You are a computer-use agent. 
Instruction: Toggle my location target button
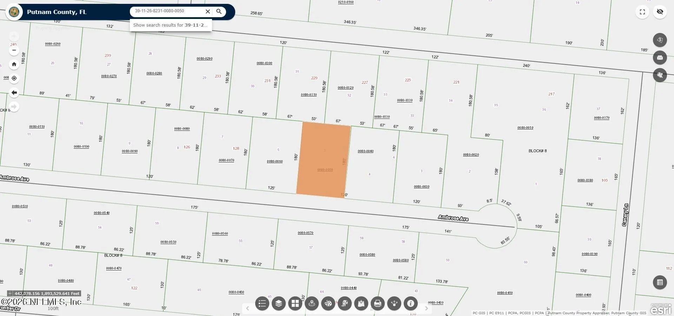14,78
